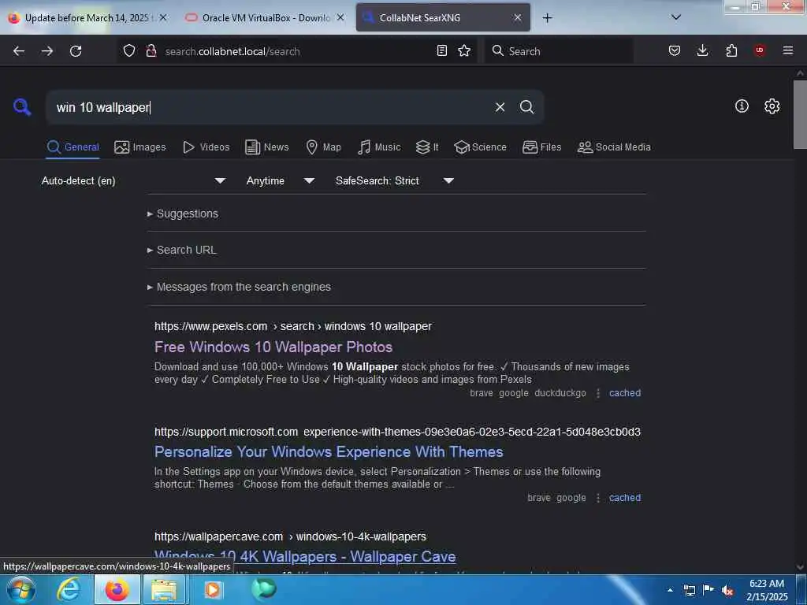Open Firefox application hamburger menu
This screenshot has height=605, width=807.
(788, 50)
